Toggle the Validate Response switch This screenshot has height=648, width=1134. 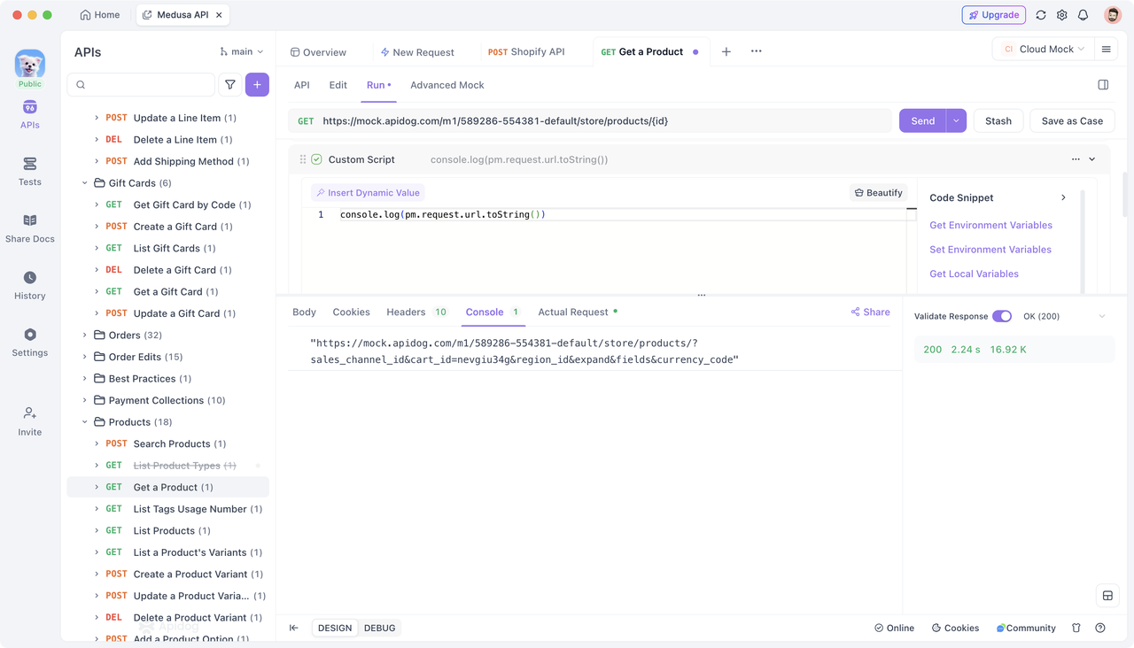[x=1002, y=316]
